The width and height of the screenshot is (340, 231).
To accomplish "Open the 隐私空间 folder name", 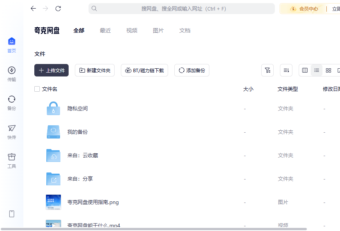I will [78, 108].
